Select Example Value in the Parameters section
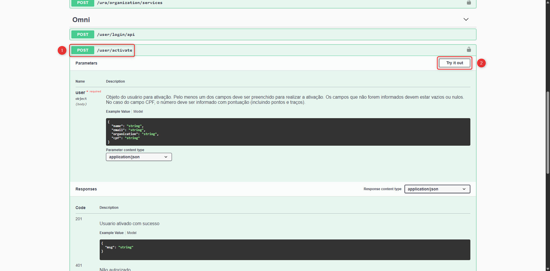This screenshot has width=550, height=271. click(x=118, y=112)
